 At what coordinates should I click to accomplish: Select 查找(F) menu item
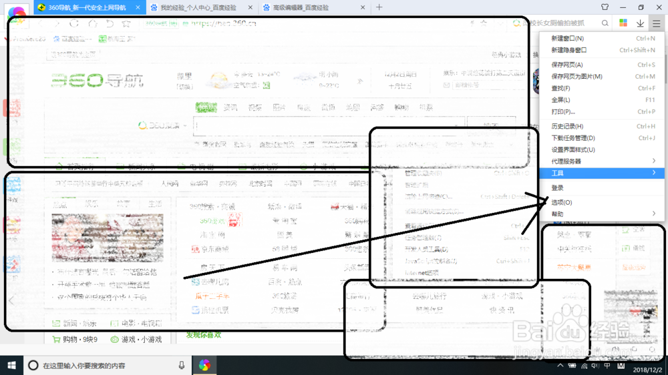tap(602, 88)
